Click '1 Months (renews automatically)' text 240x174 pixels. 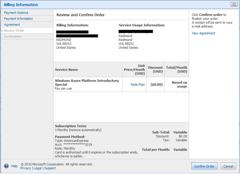pos(78,130)
